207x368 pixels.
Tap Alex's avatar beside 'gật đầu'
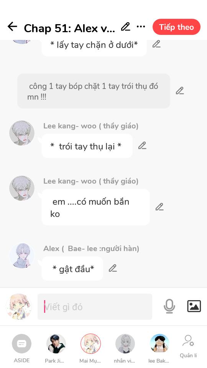click(x=22, y=256)
